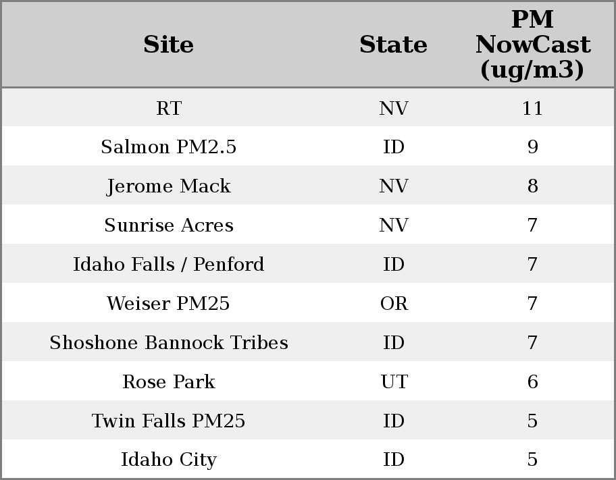Click the PM value 9 for Salmon
Viewport: 616px width, 480px height.
pyautogui.click(x=532, y=147)
